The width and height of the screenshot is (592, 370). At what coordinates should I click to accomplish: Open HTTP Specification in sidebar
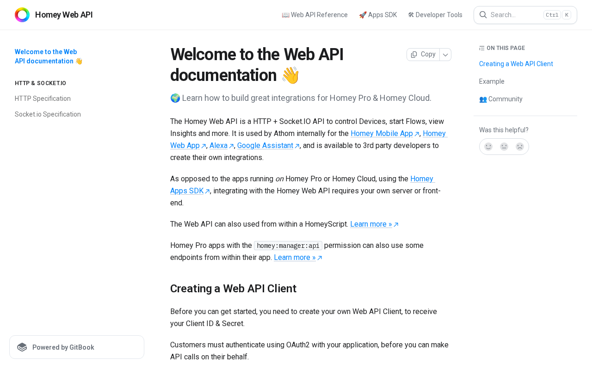pos(43,99)
